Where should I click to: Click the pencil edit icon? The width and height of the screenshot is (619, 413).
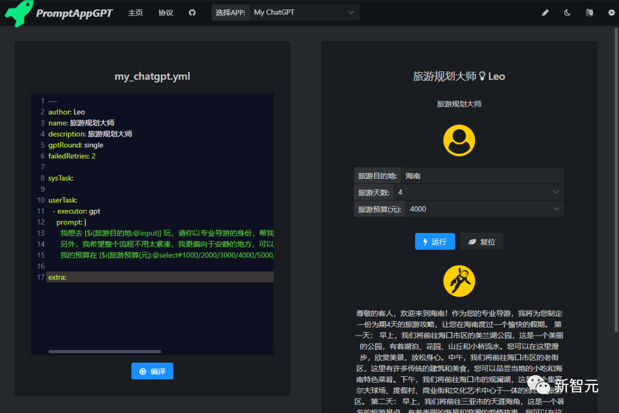pos(545,12)
